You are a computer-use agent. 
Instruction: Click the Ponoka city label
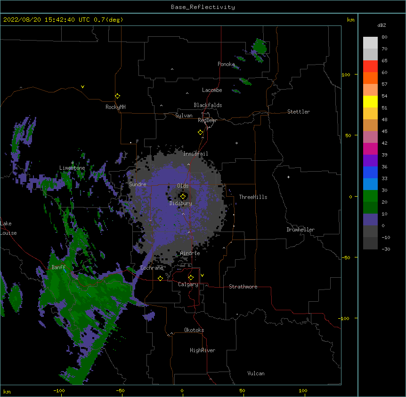click(x=226, y=64)
